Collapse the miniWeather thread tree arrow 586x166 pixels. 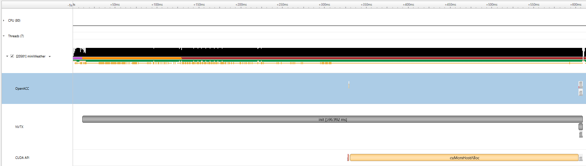click(7, 56)
